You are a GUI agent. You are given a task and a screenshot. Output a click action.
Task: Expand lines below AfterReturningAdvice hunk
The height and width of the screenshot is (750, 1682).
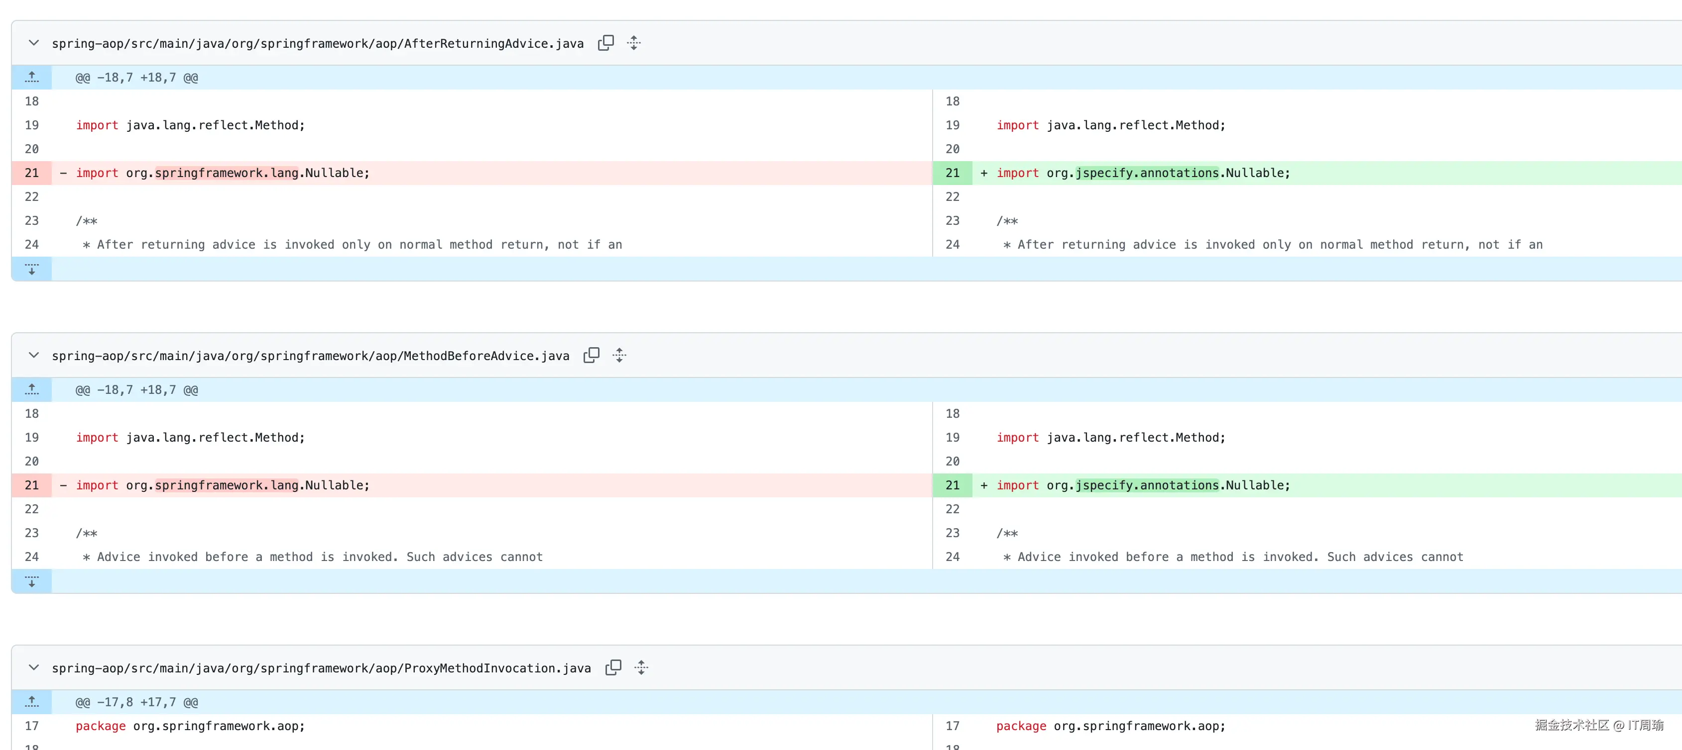point(31,269)
